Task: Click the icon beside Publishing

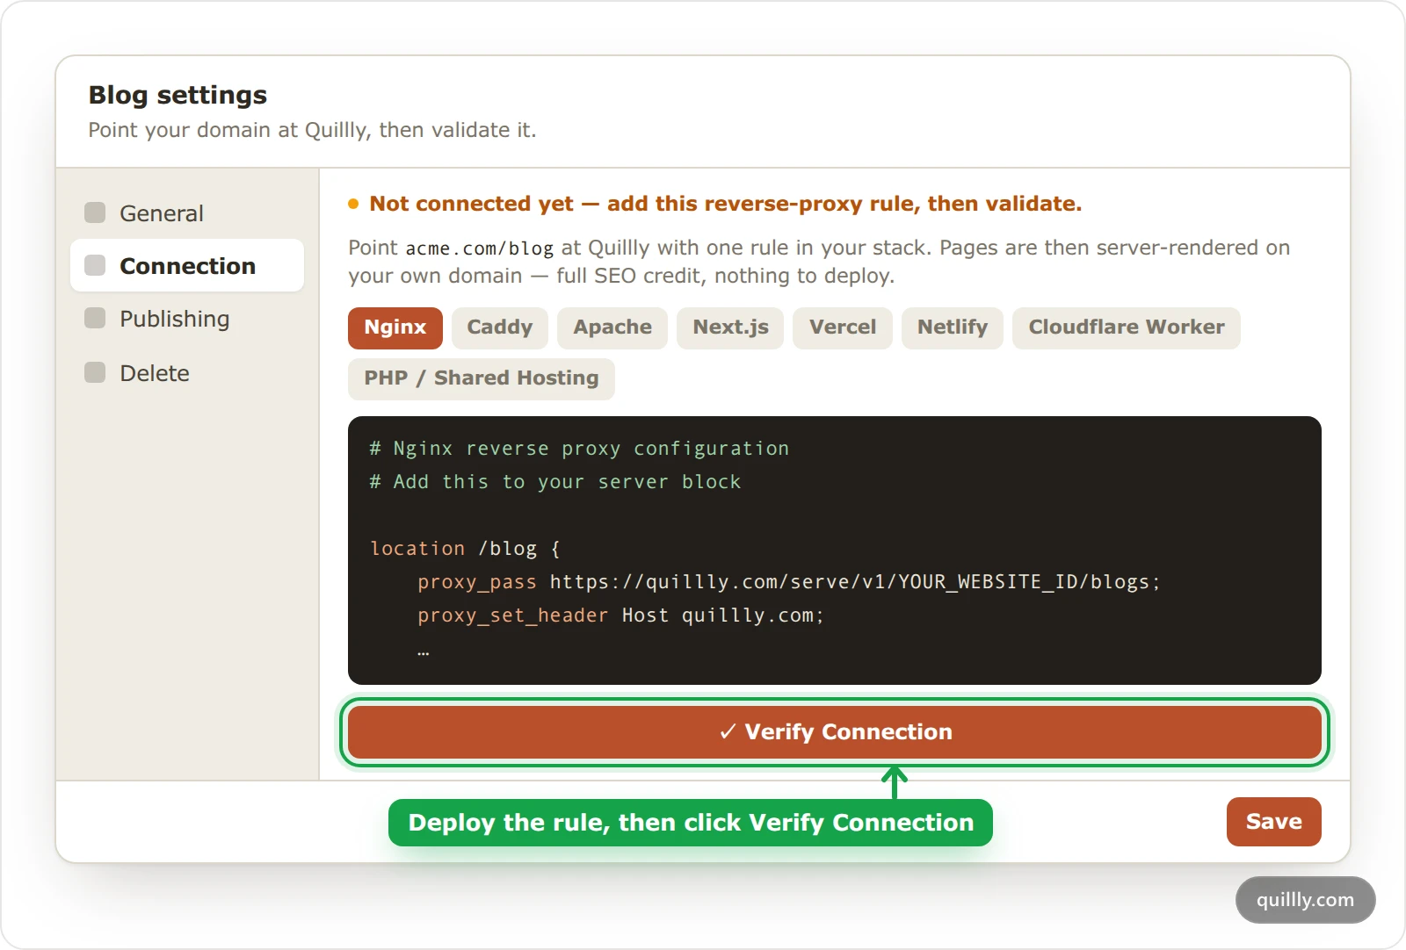Action: [95, 318]
